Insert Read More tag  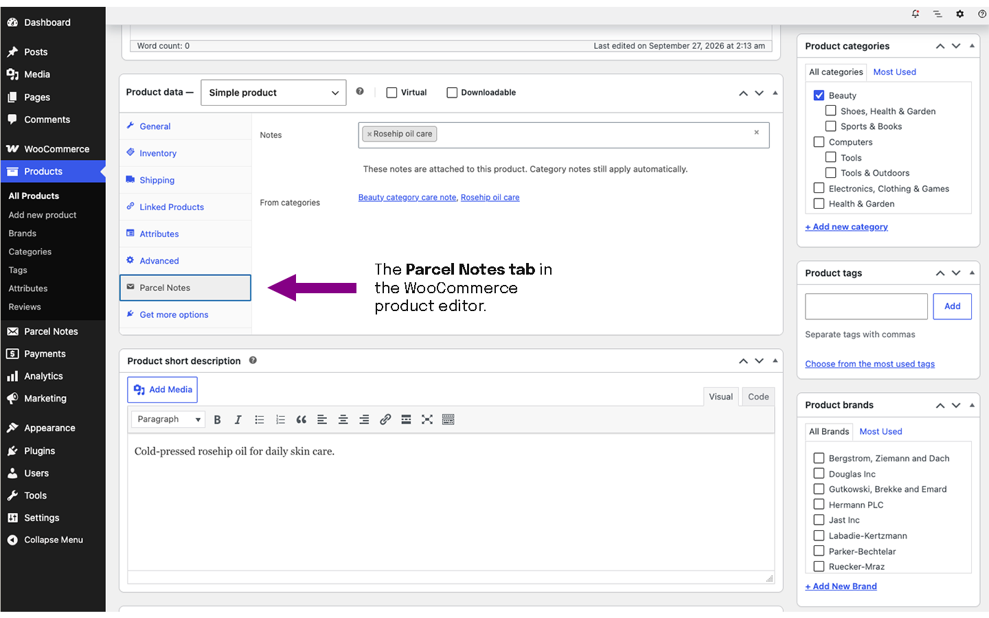406,420
